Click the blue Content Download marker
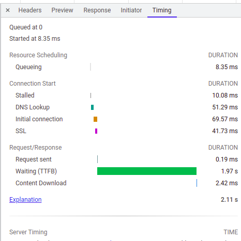The width and height of the screenshot is (241, 241). 197,183
